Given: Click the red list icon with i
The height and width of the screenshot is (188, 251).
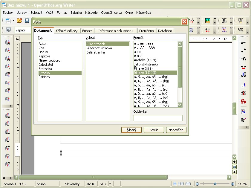Looking at the screenshot, I should [243, 93].
